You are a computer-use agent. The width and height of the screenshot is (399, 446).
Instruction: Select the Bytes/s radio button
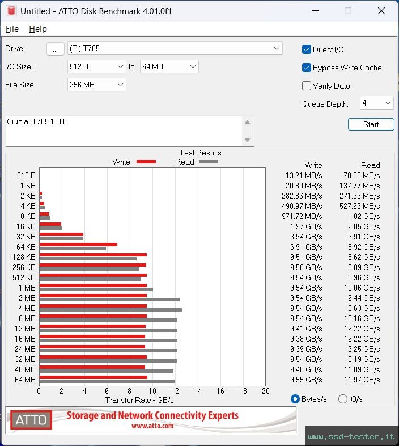(295, 399)
